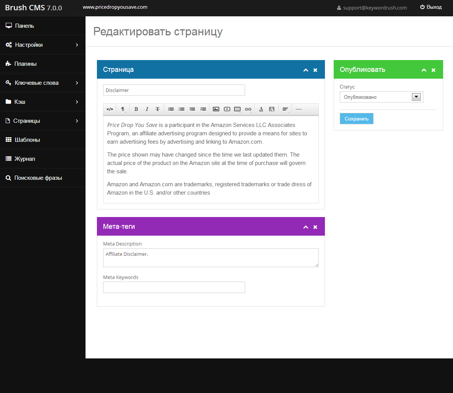The height and width of the screenshot is (393, 453).
Task: Open the link options dropdown
Action: [248, 109]
